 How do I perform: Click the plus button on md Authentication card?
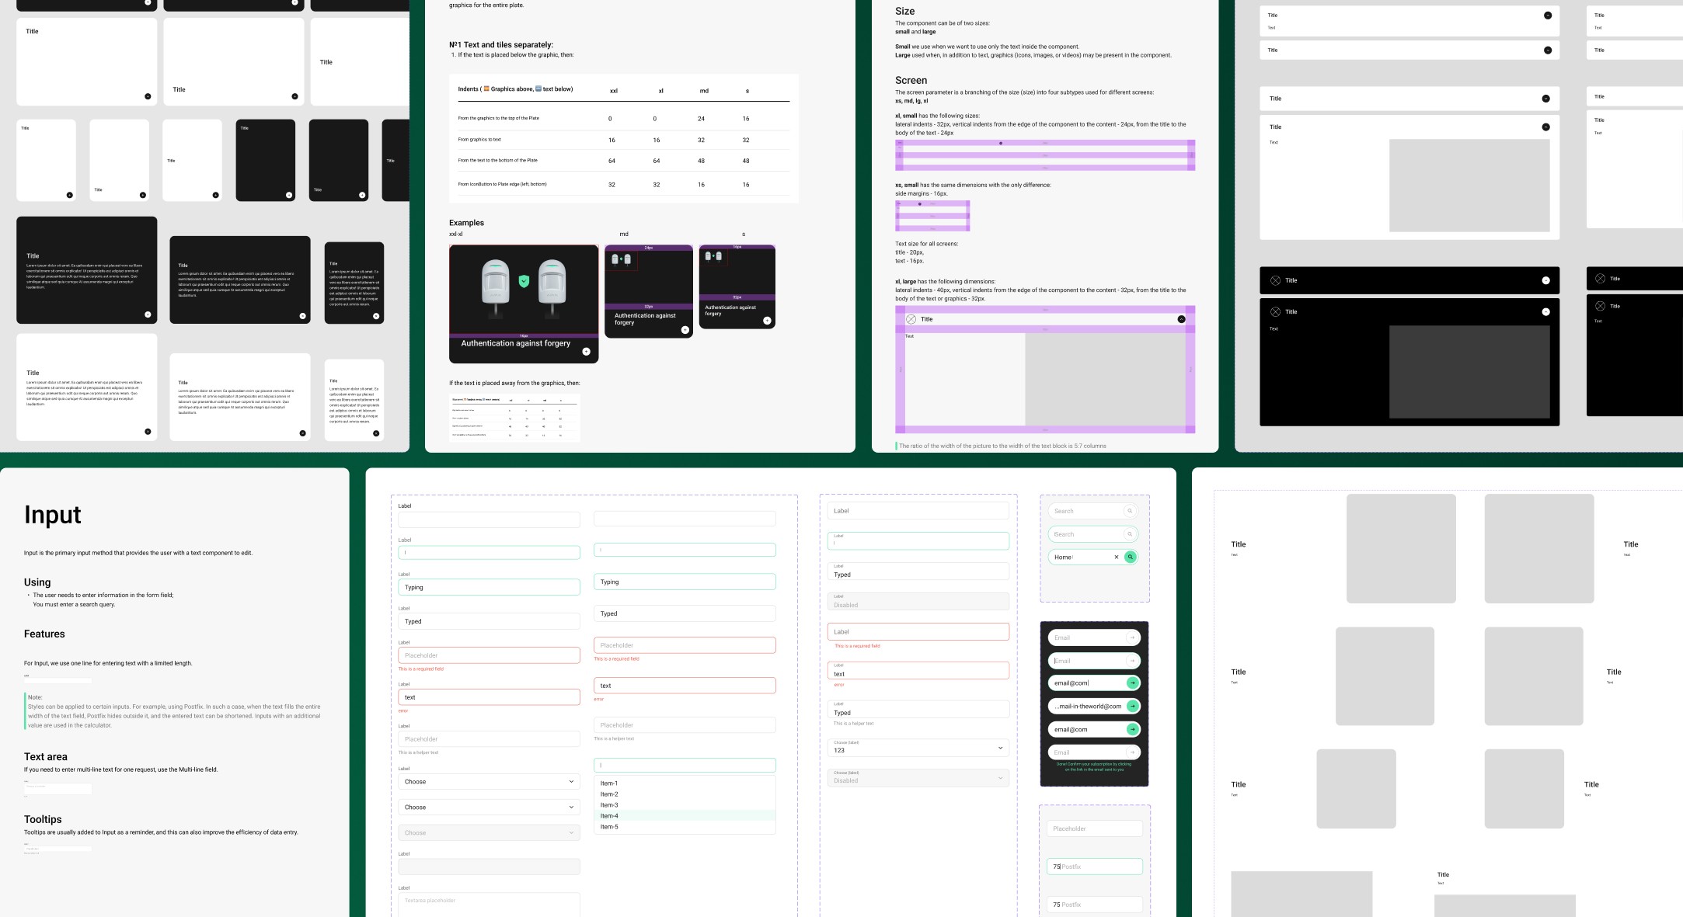(x=685, y=330)
